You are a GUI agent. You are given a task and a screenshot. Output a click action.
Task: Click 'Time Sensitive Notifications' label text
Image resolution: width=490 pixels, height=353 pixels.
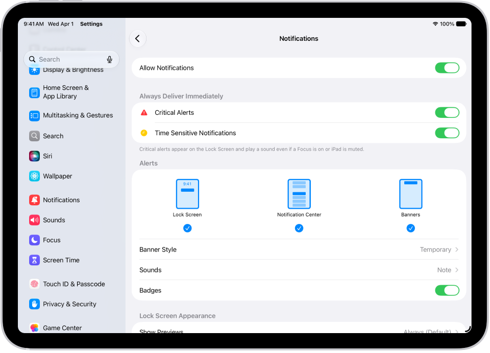[x=195, y=133]
